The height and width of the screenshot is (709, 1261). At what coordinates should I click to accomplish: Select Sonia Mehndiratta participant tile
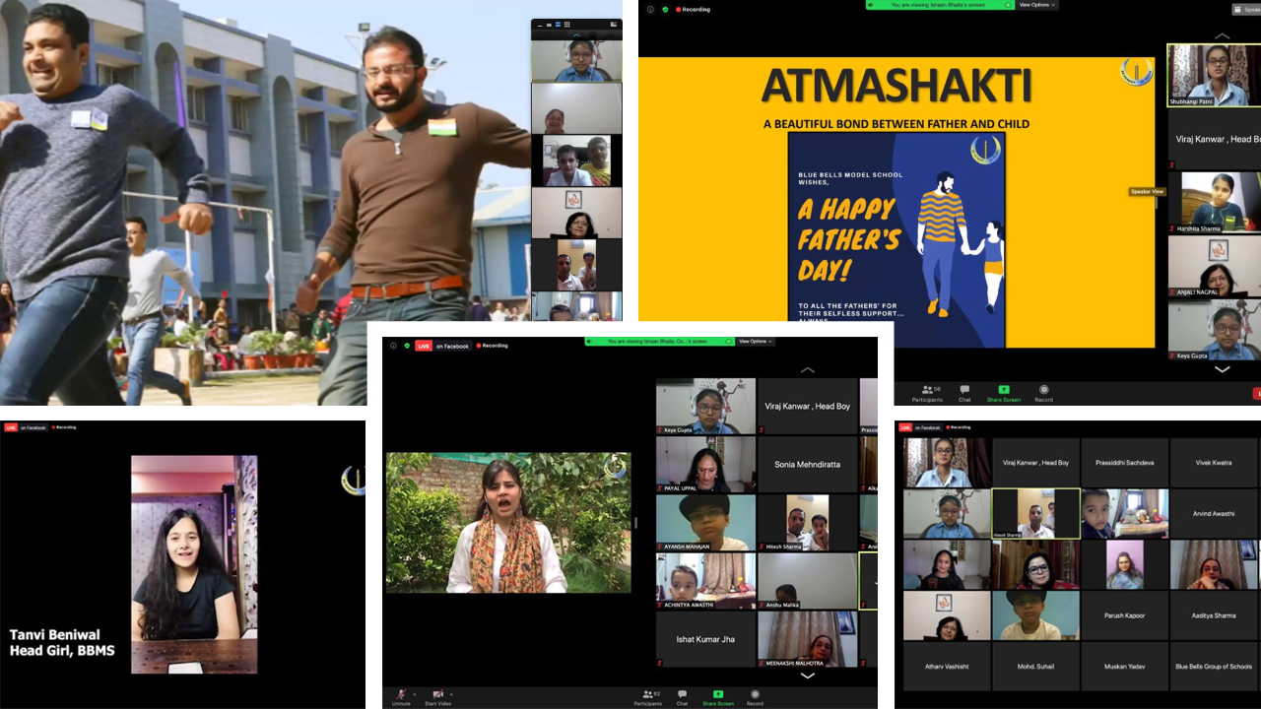(808, 465)
